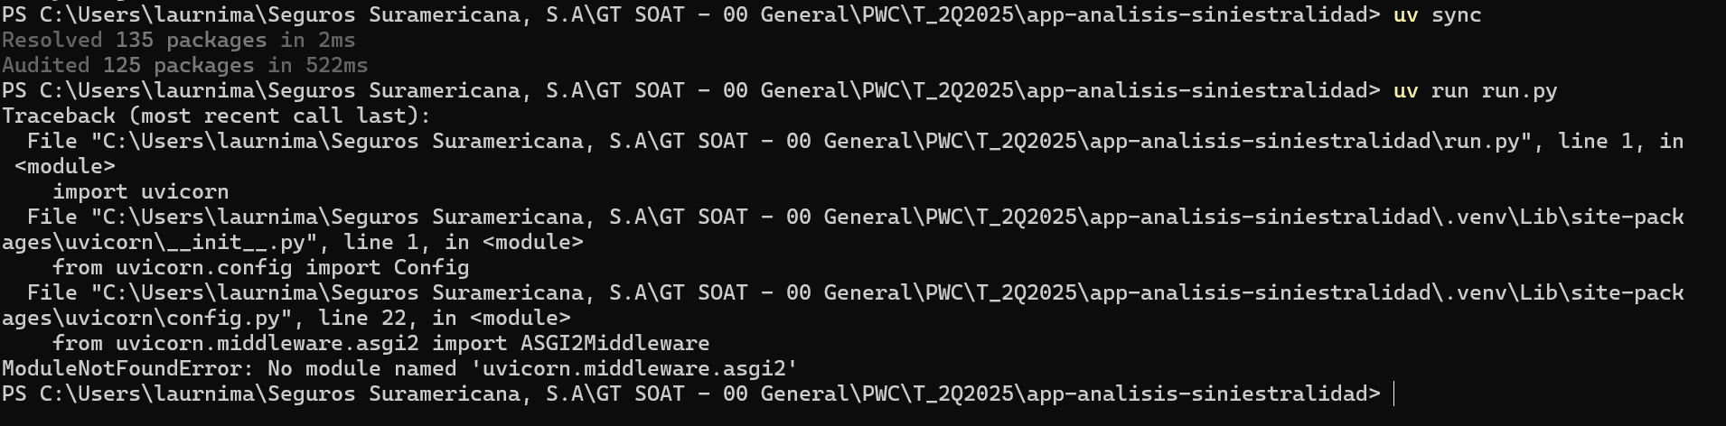Image resolution: width=1726 pixels, height=426 pixels.
Task: Click the 'uv run run.py' command text
Action: (1475, 90)
